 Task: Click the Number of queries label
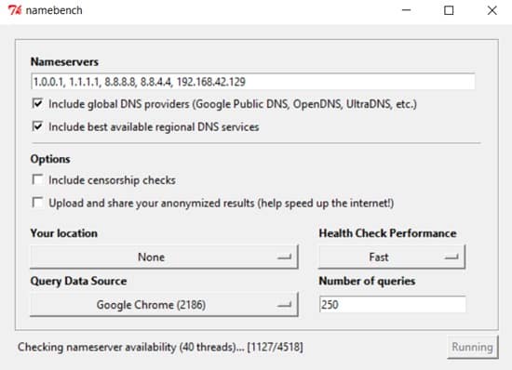(367, 281)
